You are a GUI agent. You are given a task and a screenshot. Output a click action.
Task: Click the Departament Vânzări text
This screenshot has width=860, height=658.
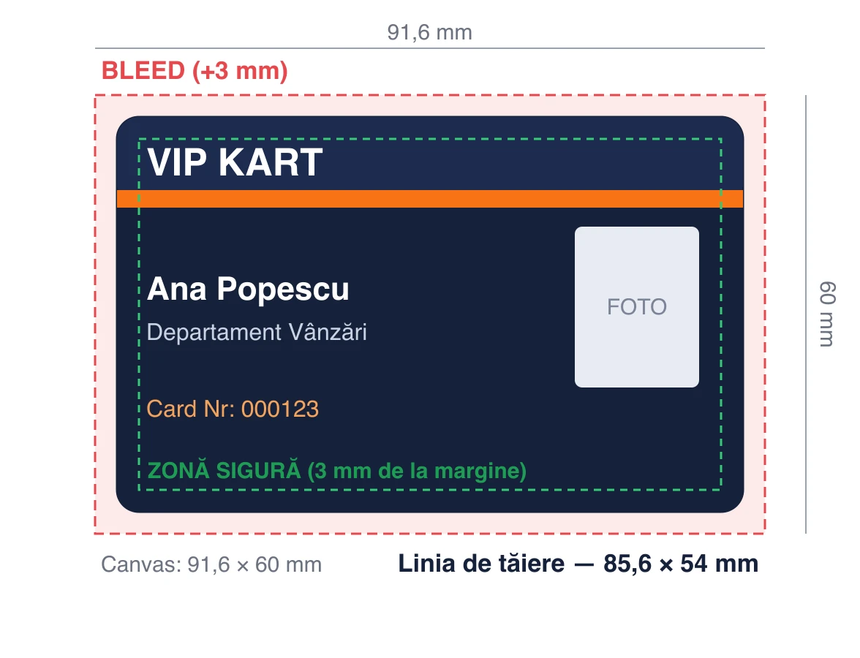[x=257, y=332]
